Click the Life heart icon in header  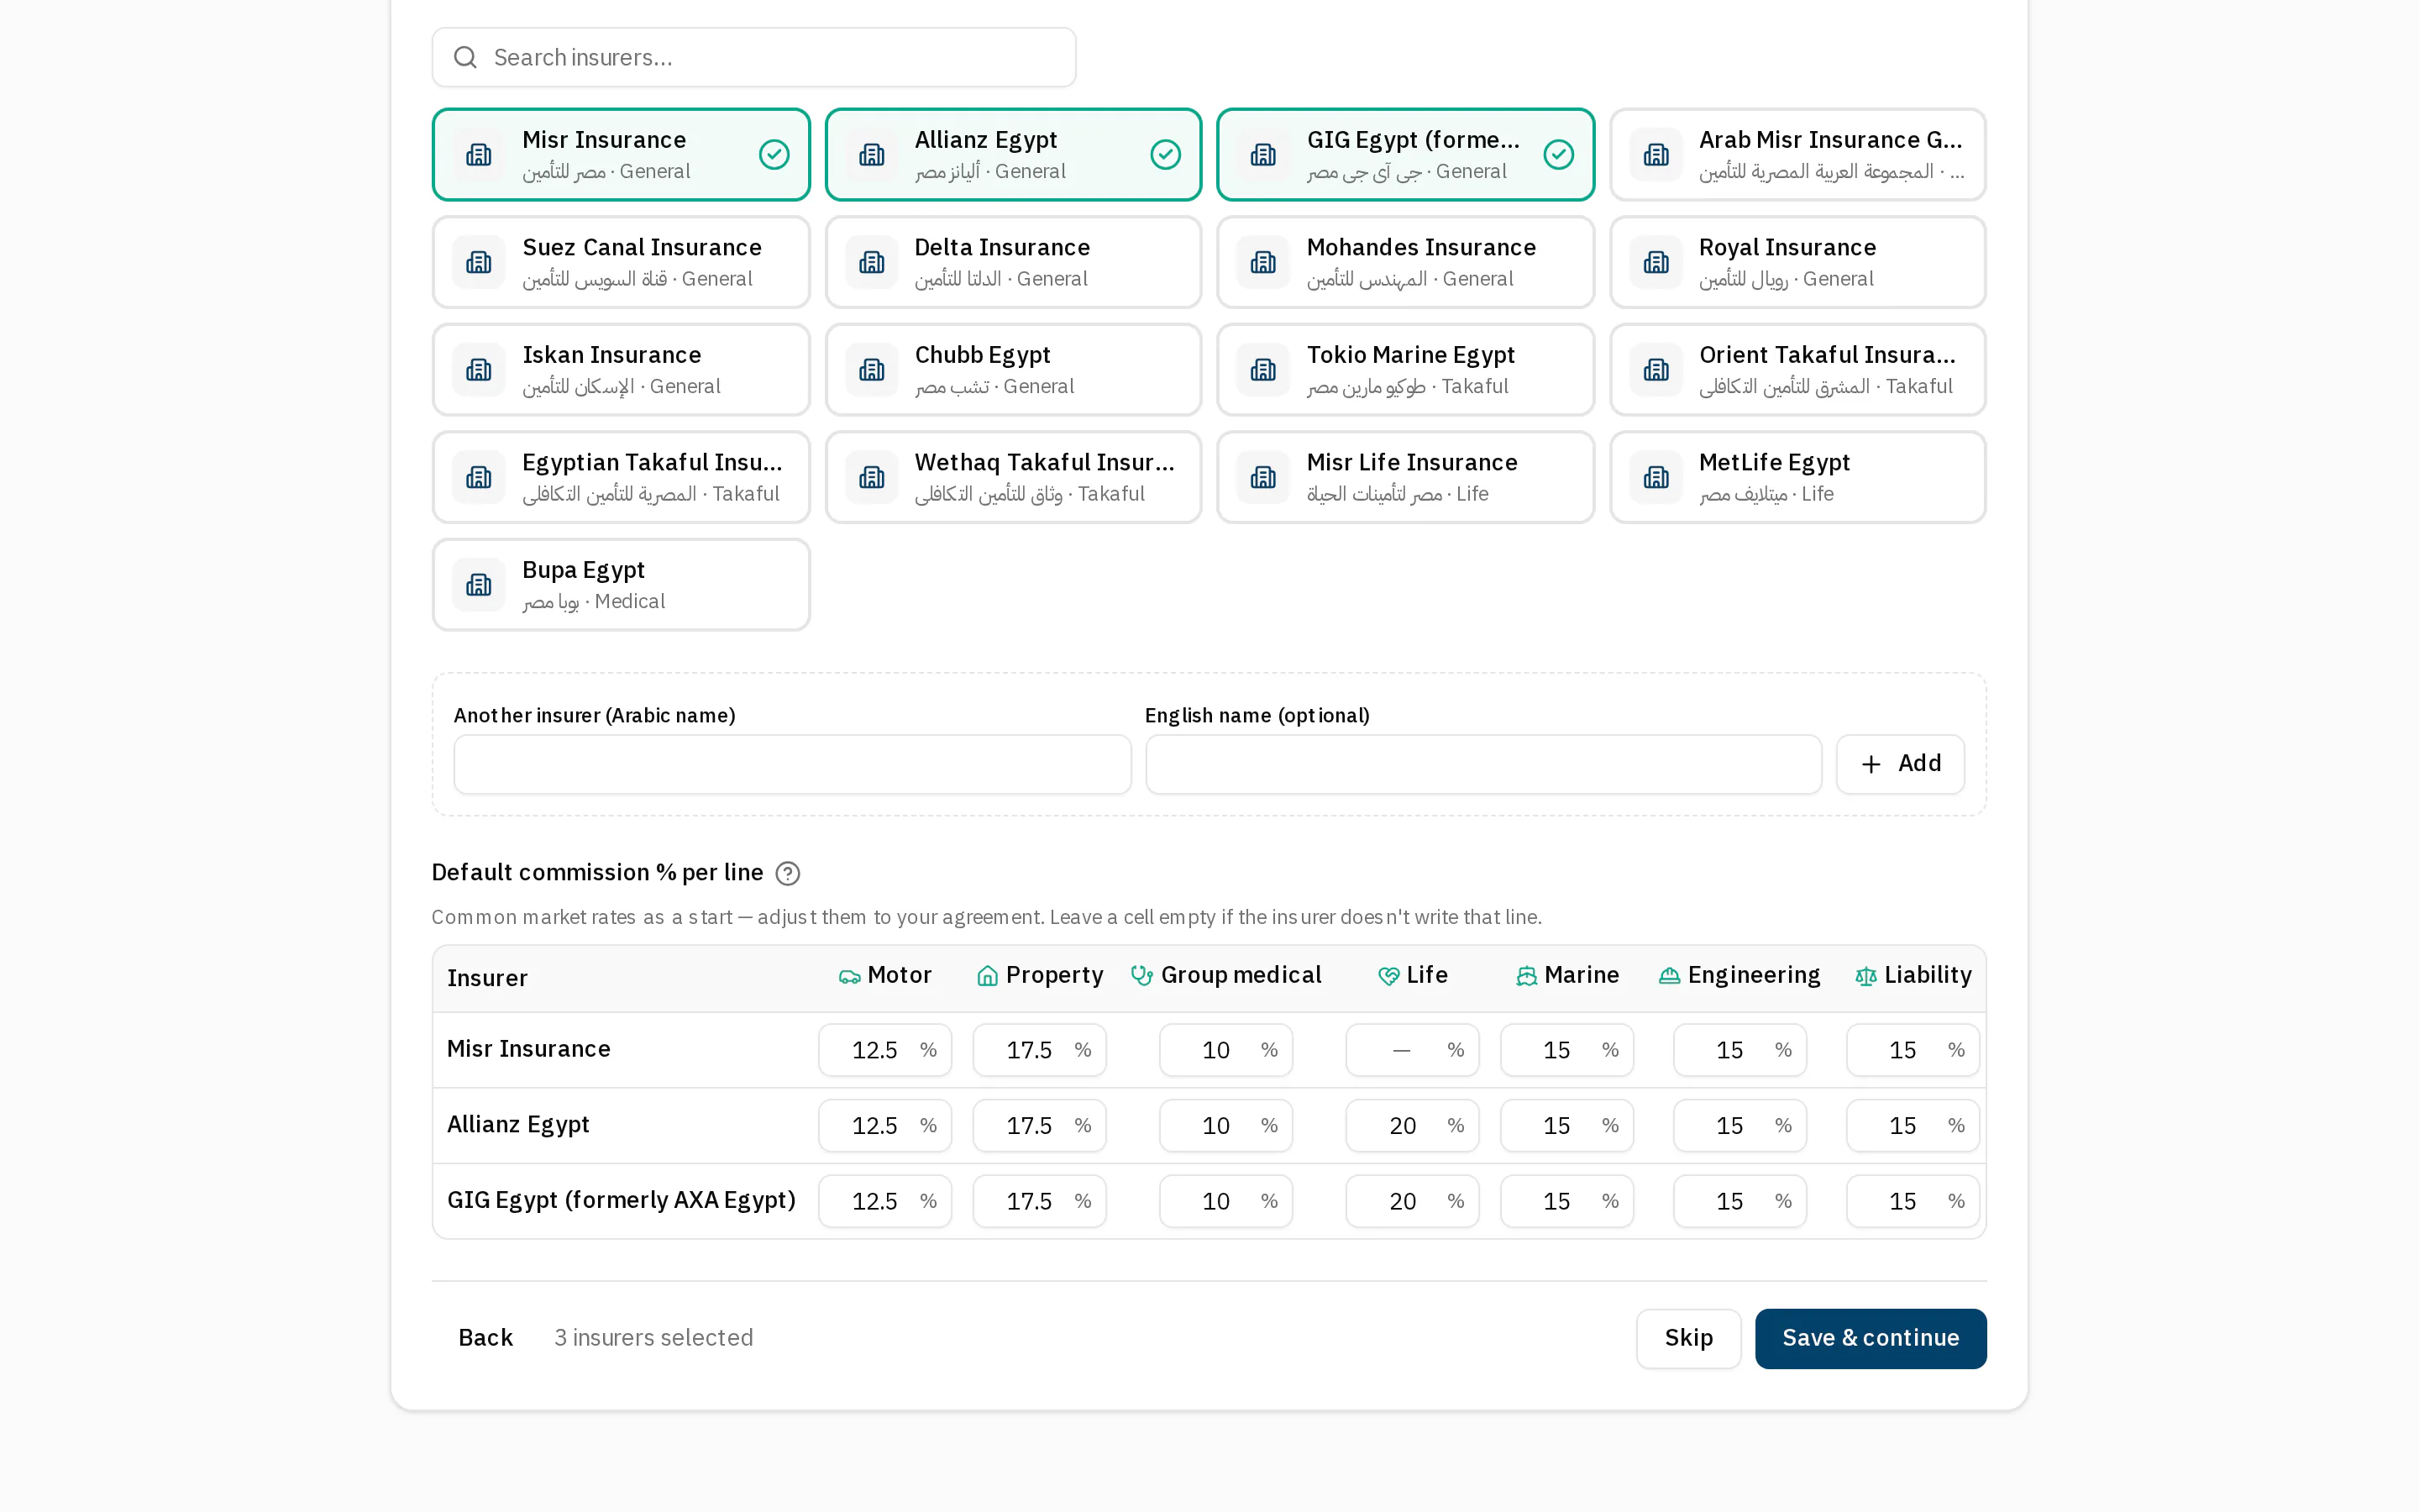[x=1388, y=976]
